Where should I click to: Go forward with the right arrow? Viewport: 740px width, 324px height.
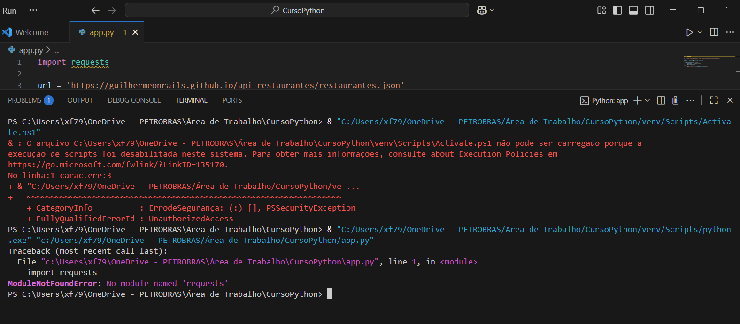coord(112,10)
